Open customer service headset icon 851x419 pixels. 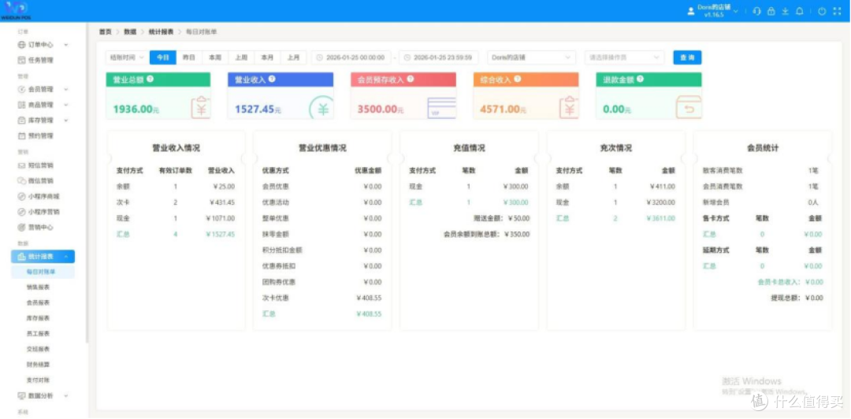click(756, 11)
